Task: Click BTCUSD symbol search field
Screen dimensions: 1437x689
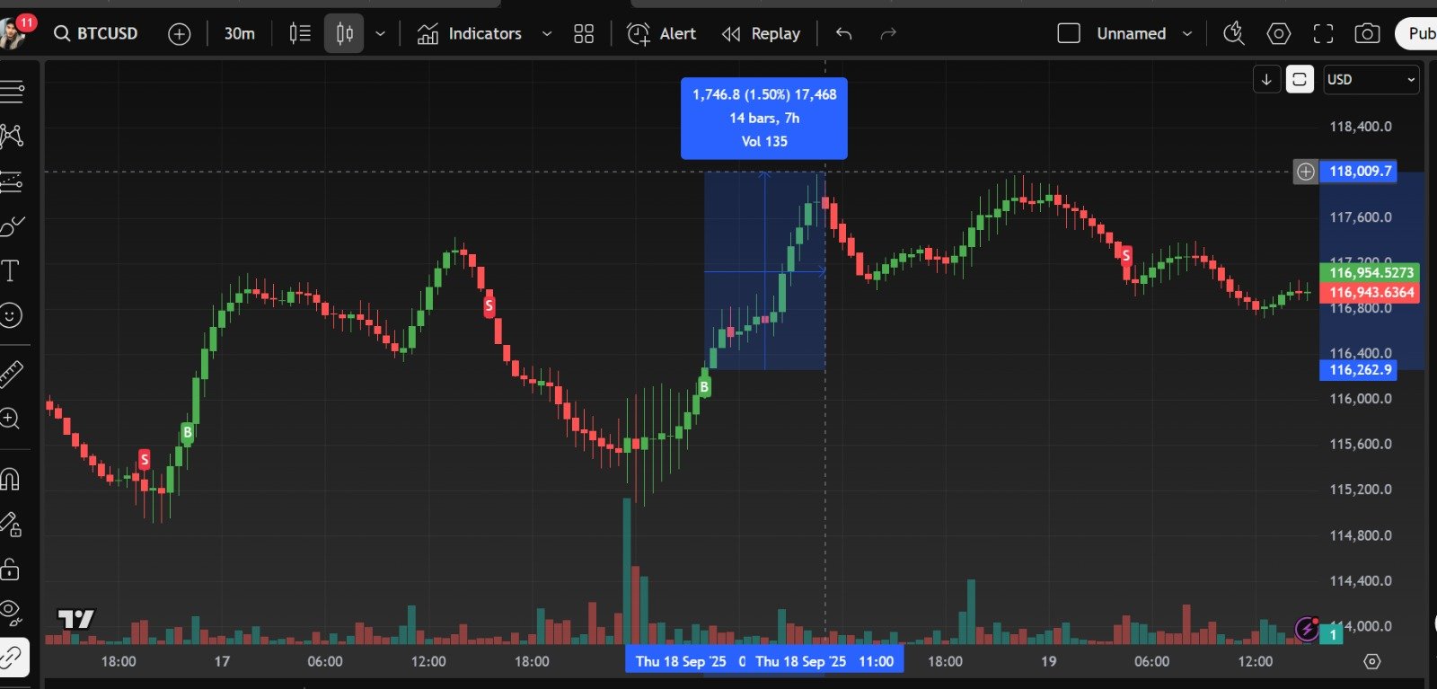Action: pyautogui.click(x=97, y=34)
